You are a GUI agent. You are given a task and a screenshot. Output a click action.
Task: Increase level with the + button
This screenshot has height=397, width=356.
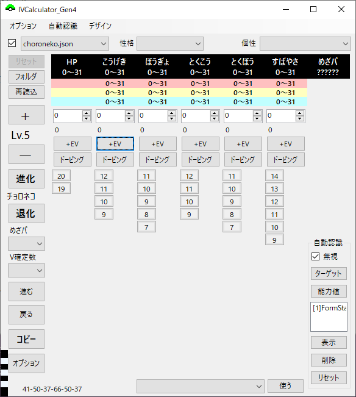(x=26, y=115)
